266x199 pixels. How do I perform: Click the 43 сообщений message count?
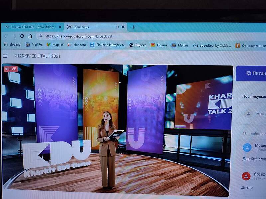[254, 134]
